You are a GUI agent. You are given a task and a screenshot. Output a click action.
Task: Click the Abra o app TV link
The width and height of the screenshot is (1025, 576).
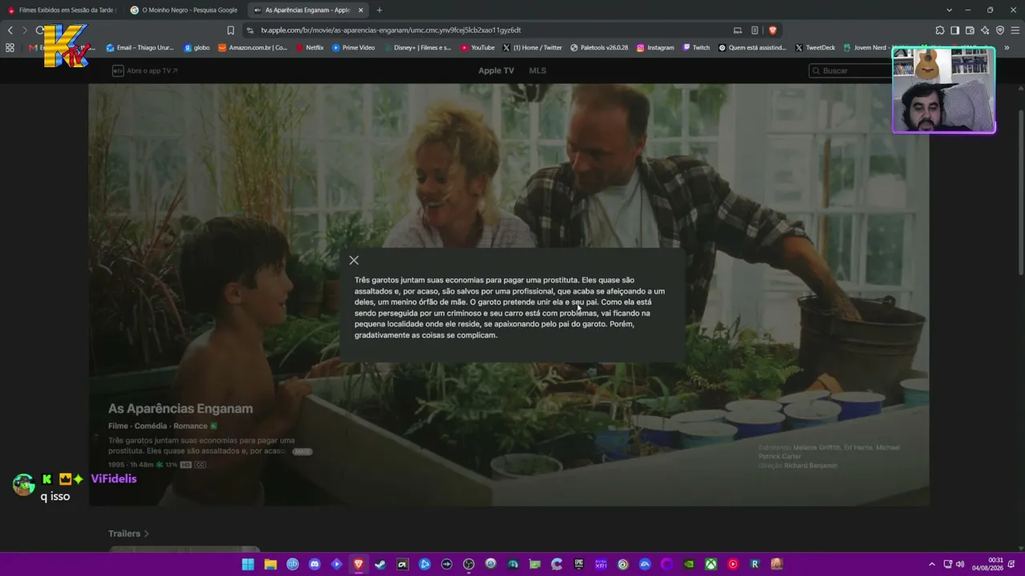(145, 70)
